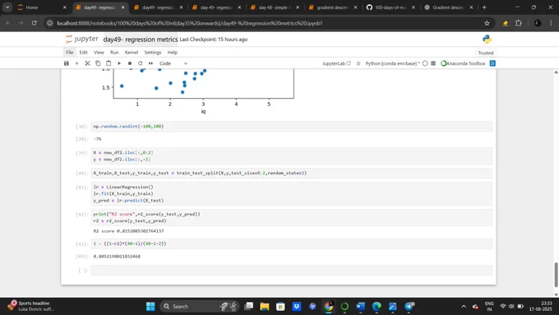Open the View menu

99,52
